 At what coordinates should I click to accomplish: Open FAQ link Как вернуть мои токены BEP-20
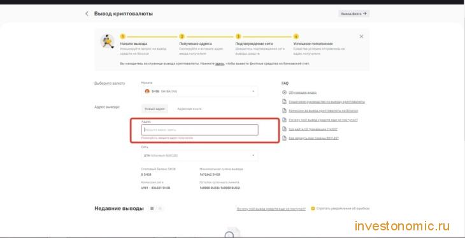(313, 138)
